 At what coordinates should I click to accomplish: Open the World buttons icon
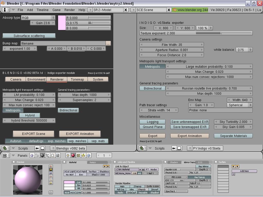[x=89, y=155]
